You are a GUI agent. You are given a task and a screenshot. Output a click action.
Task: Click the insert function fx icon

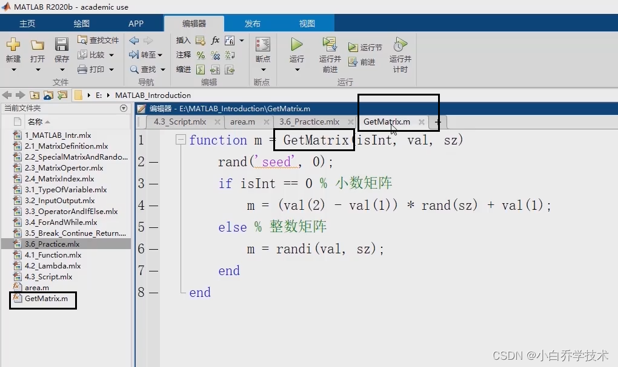tap(215, 41)
